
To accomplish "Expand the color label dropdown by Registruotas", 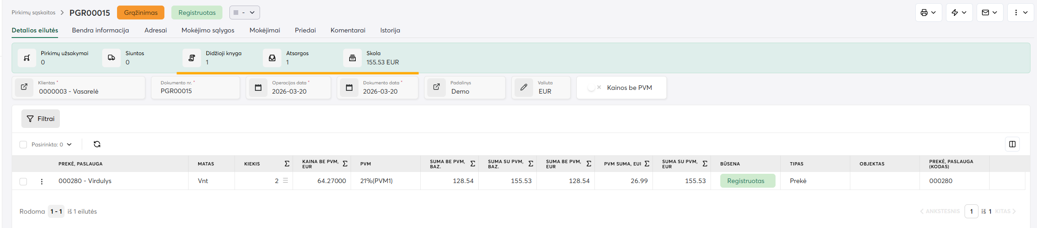I will click(244, 13).
